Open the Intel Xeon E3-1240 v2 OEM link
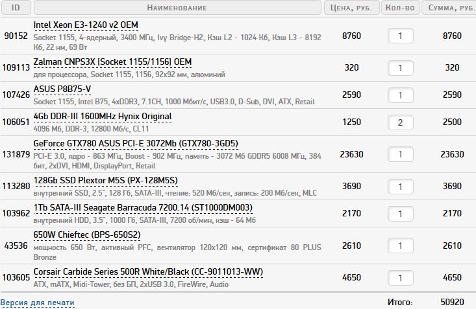Screen dimensions: 476x309 click(x=86, y=25)
